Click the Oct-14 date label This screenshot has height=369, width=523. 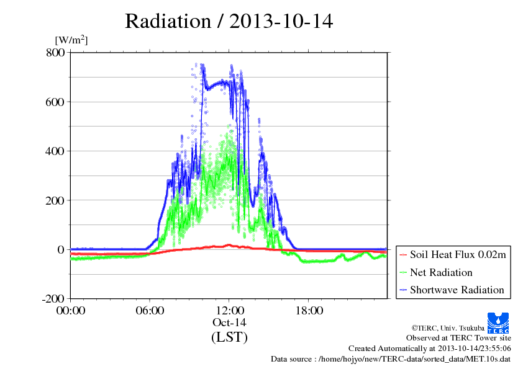pyautogui.click(x=229, y=323)
